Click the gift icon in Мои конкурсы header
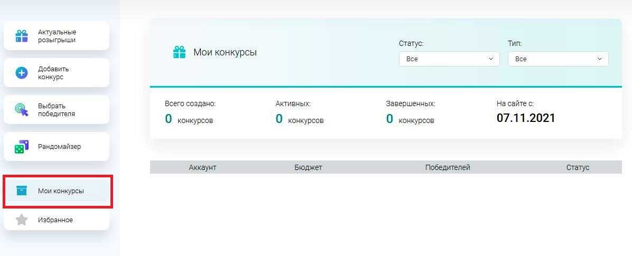This screenshot has width=632, height=256. tap(179, 52)
